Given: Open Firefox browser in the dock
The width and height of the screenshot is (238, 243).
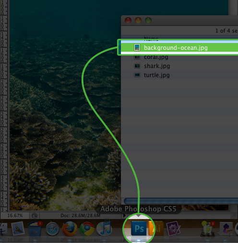Looking at the screenshot, I should [x=70, y=229].
